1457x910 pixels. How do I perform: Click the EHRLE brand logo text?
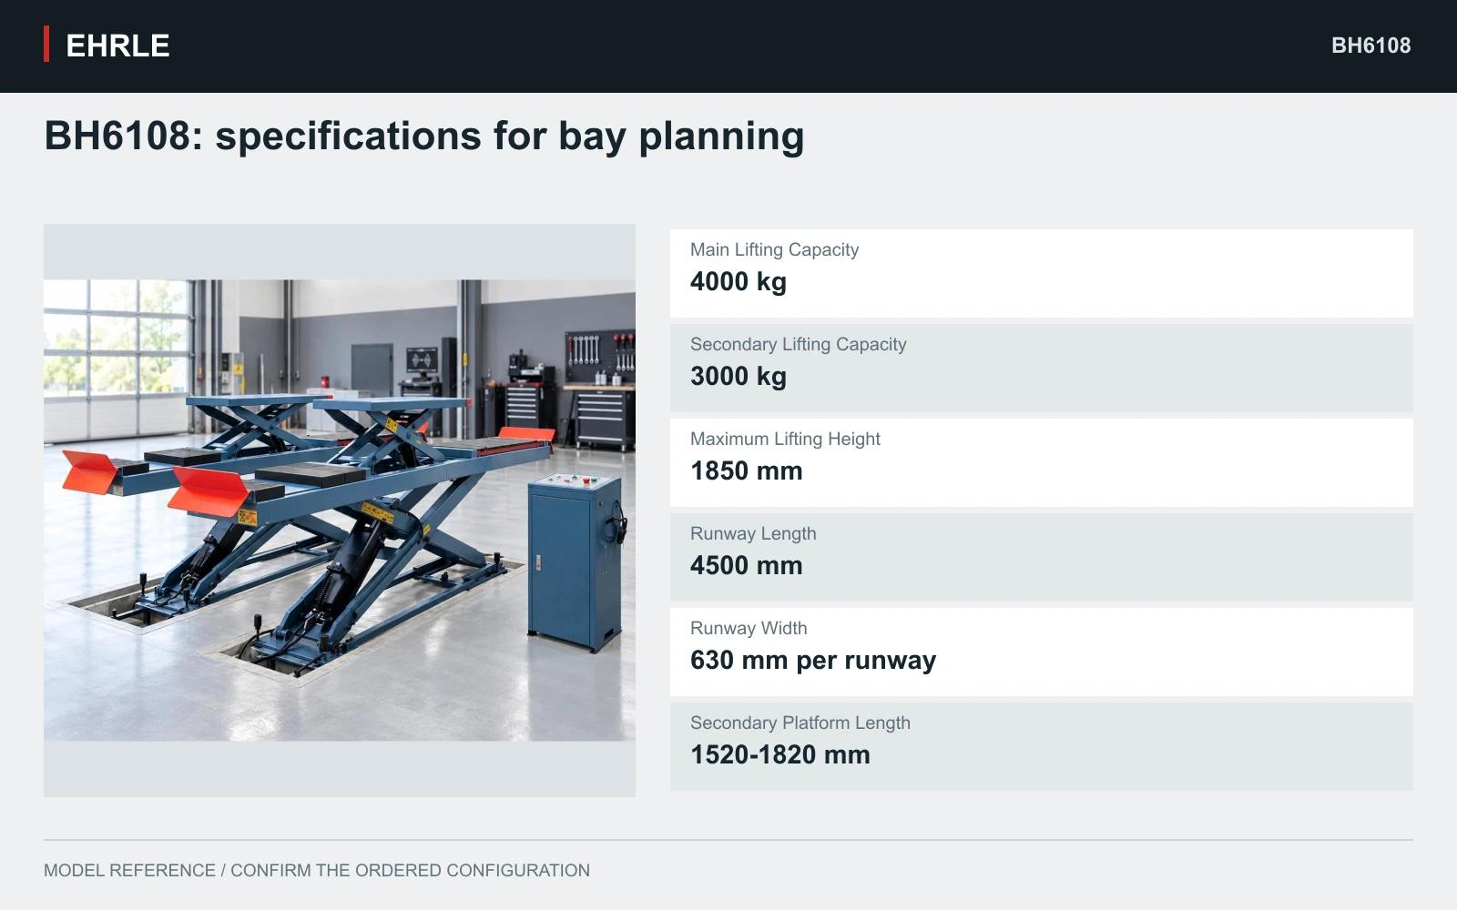[117, 45]
